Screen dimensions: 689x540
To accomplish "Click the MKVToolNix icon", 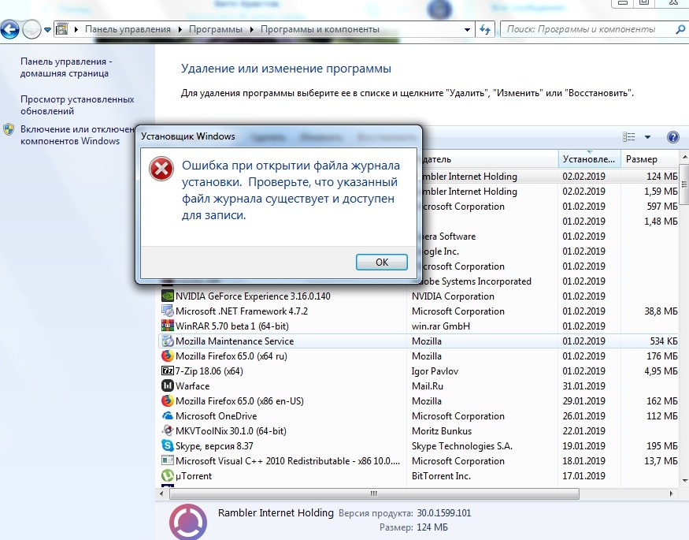I will pyautogui.click(x=168, y=430).
